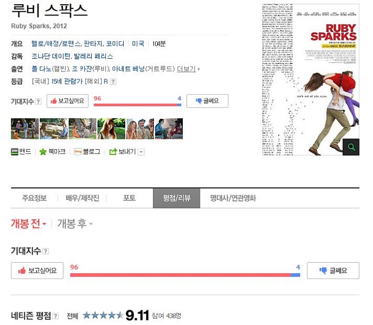Open the red-haired woman still thumbnail

click(111, 129)
